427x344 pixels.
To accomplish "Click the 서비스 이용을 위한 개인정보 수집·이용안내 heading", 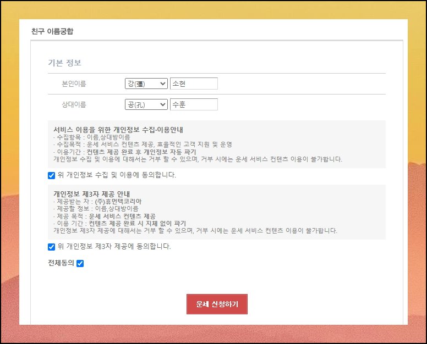I will point(118,130).
